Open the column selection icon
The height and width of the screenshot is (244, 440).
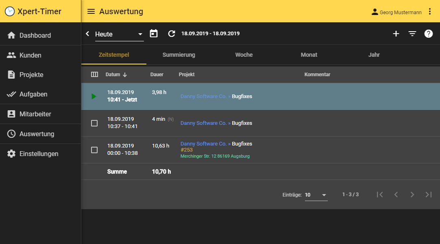[94, 75]
